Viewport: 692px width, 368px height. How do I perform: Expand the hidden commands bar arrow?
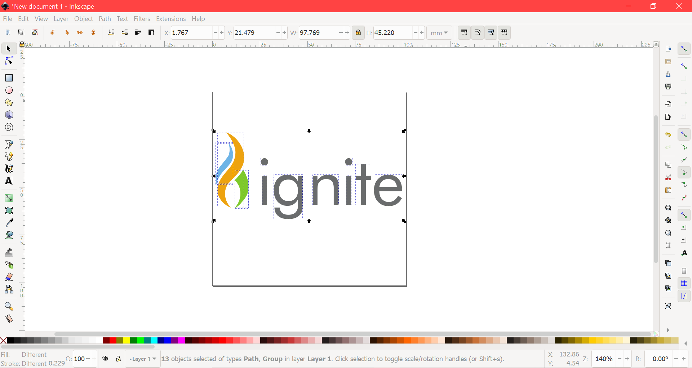click(x=668, y=330)
